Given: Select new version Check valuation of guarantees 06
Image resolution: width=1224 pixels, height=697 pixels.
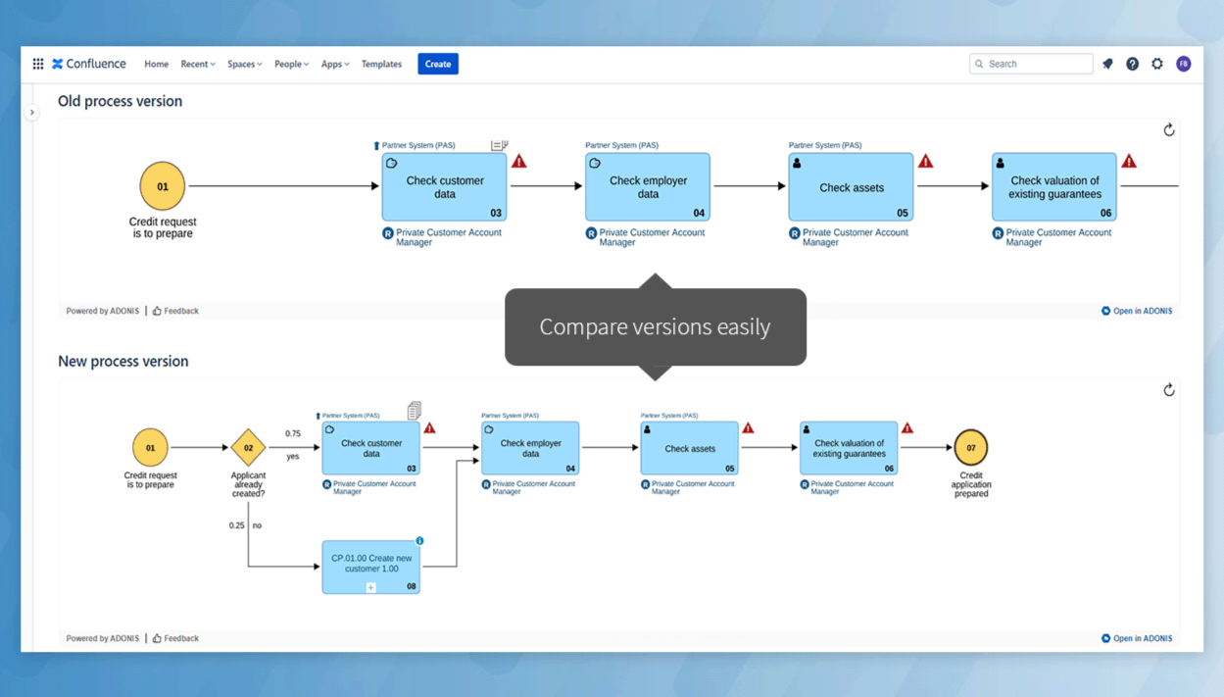Looking at the screenshot, I should (849, 448).
